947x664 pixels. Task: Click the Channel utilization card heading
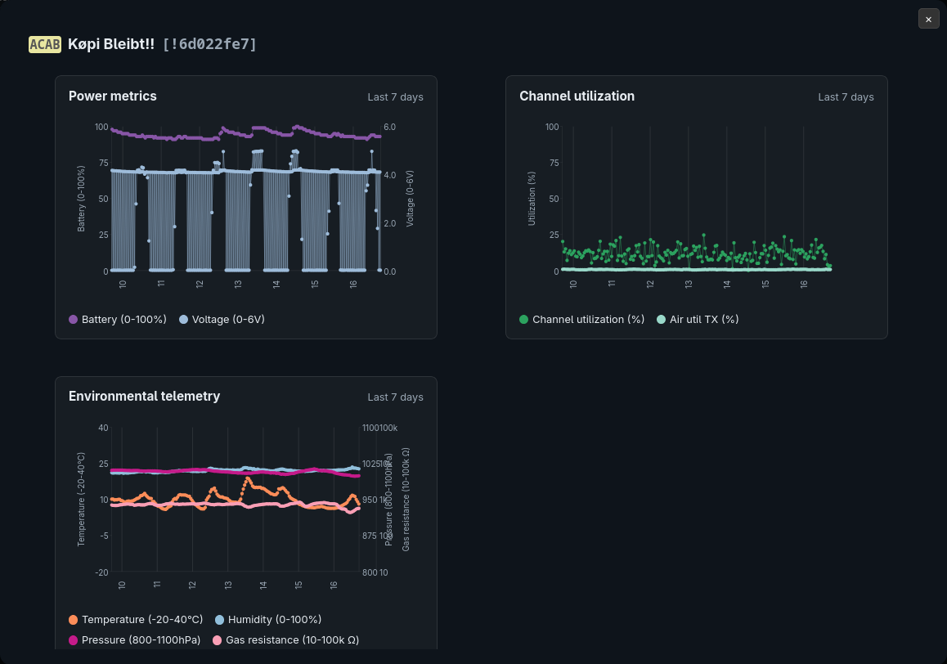point(577,96)
